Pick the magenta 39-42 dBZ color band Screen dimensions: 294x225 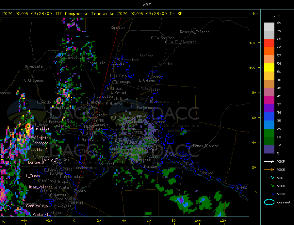pyautogui.click(x=269, y=100)
